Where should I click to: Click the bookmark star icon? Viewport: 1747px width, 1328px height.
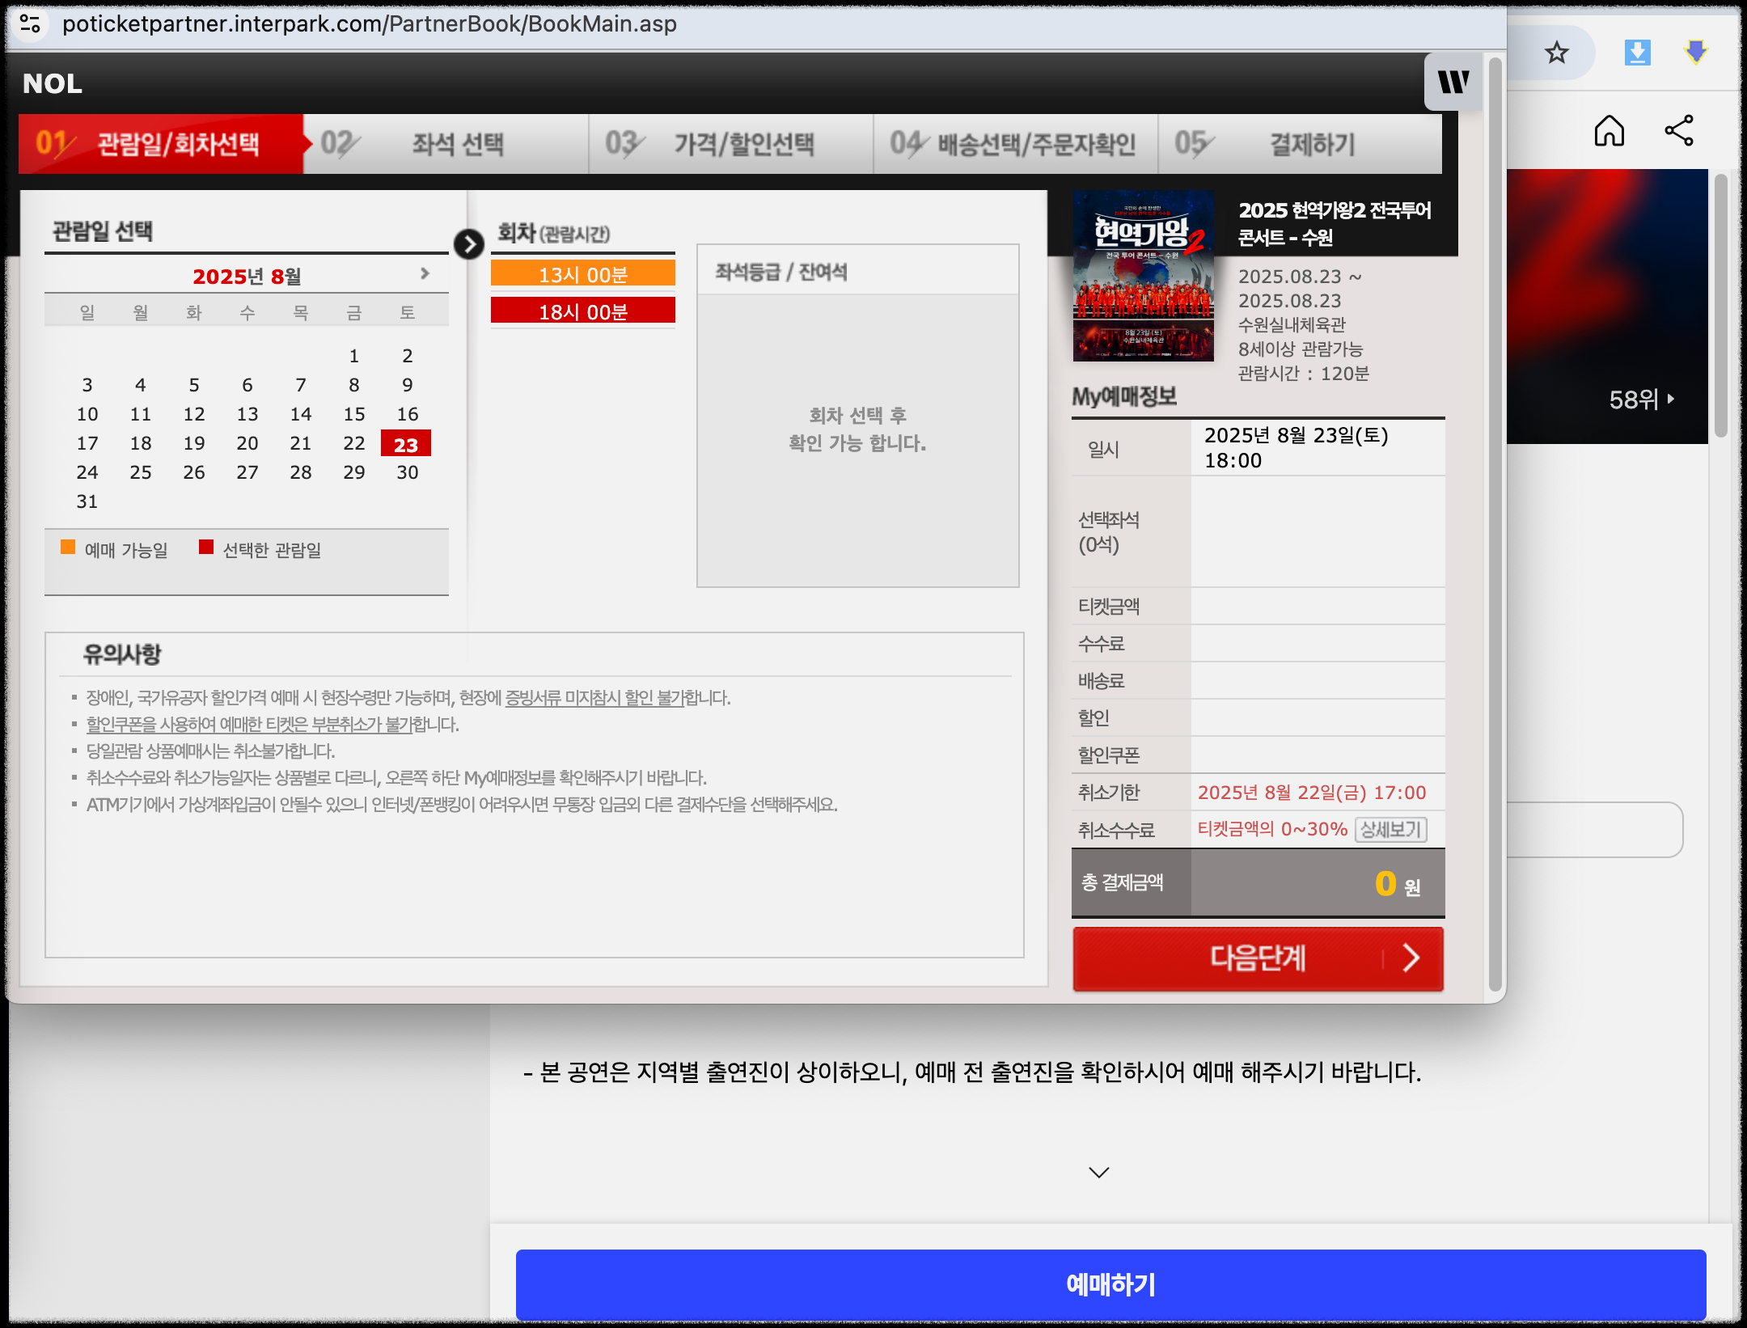pyautogui.click(x=1556, y=53)
